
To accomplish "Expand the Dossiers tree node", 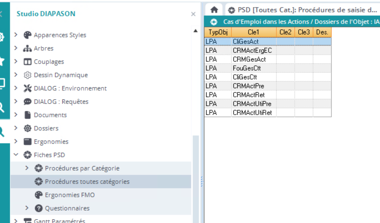I will [x=16, y=128].
